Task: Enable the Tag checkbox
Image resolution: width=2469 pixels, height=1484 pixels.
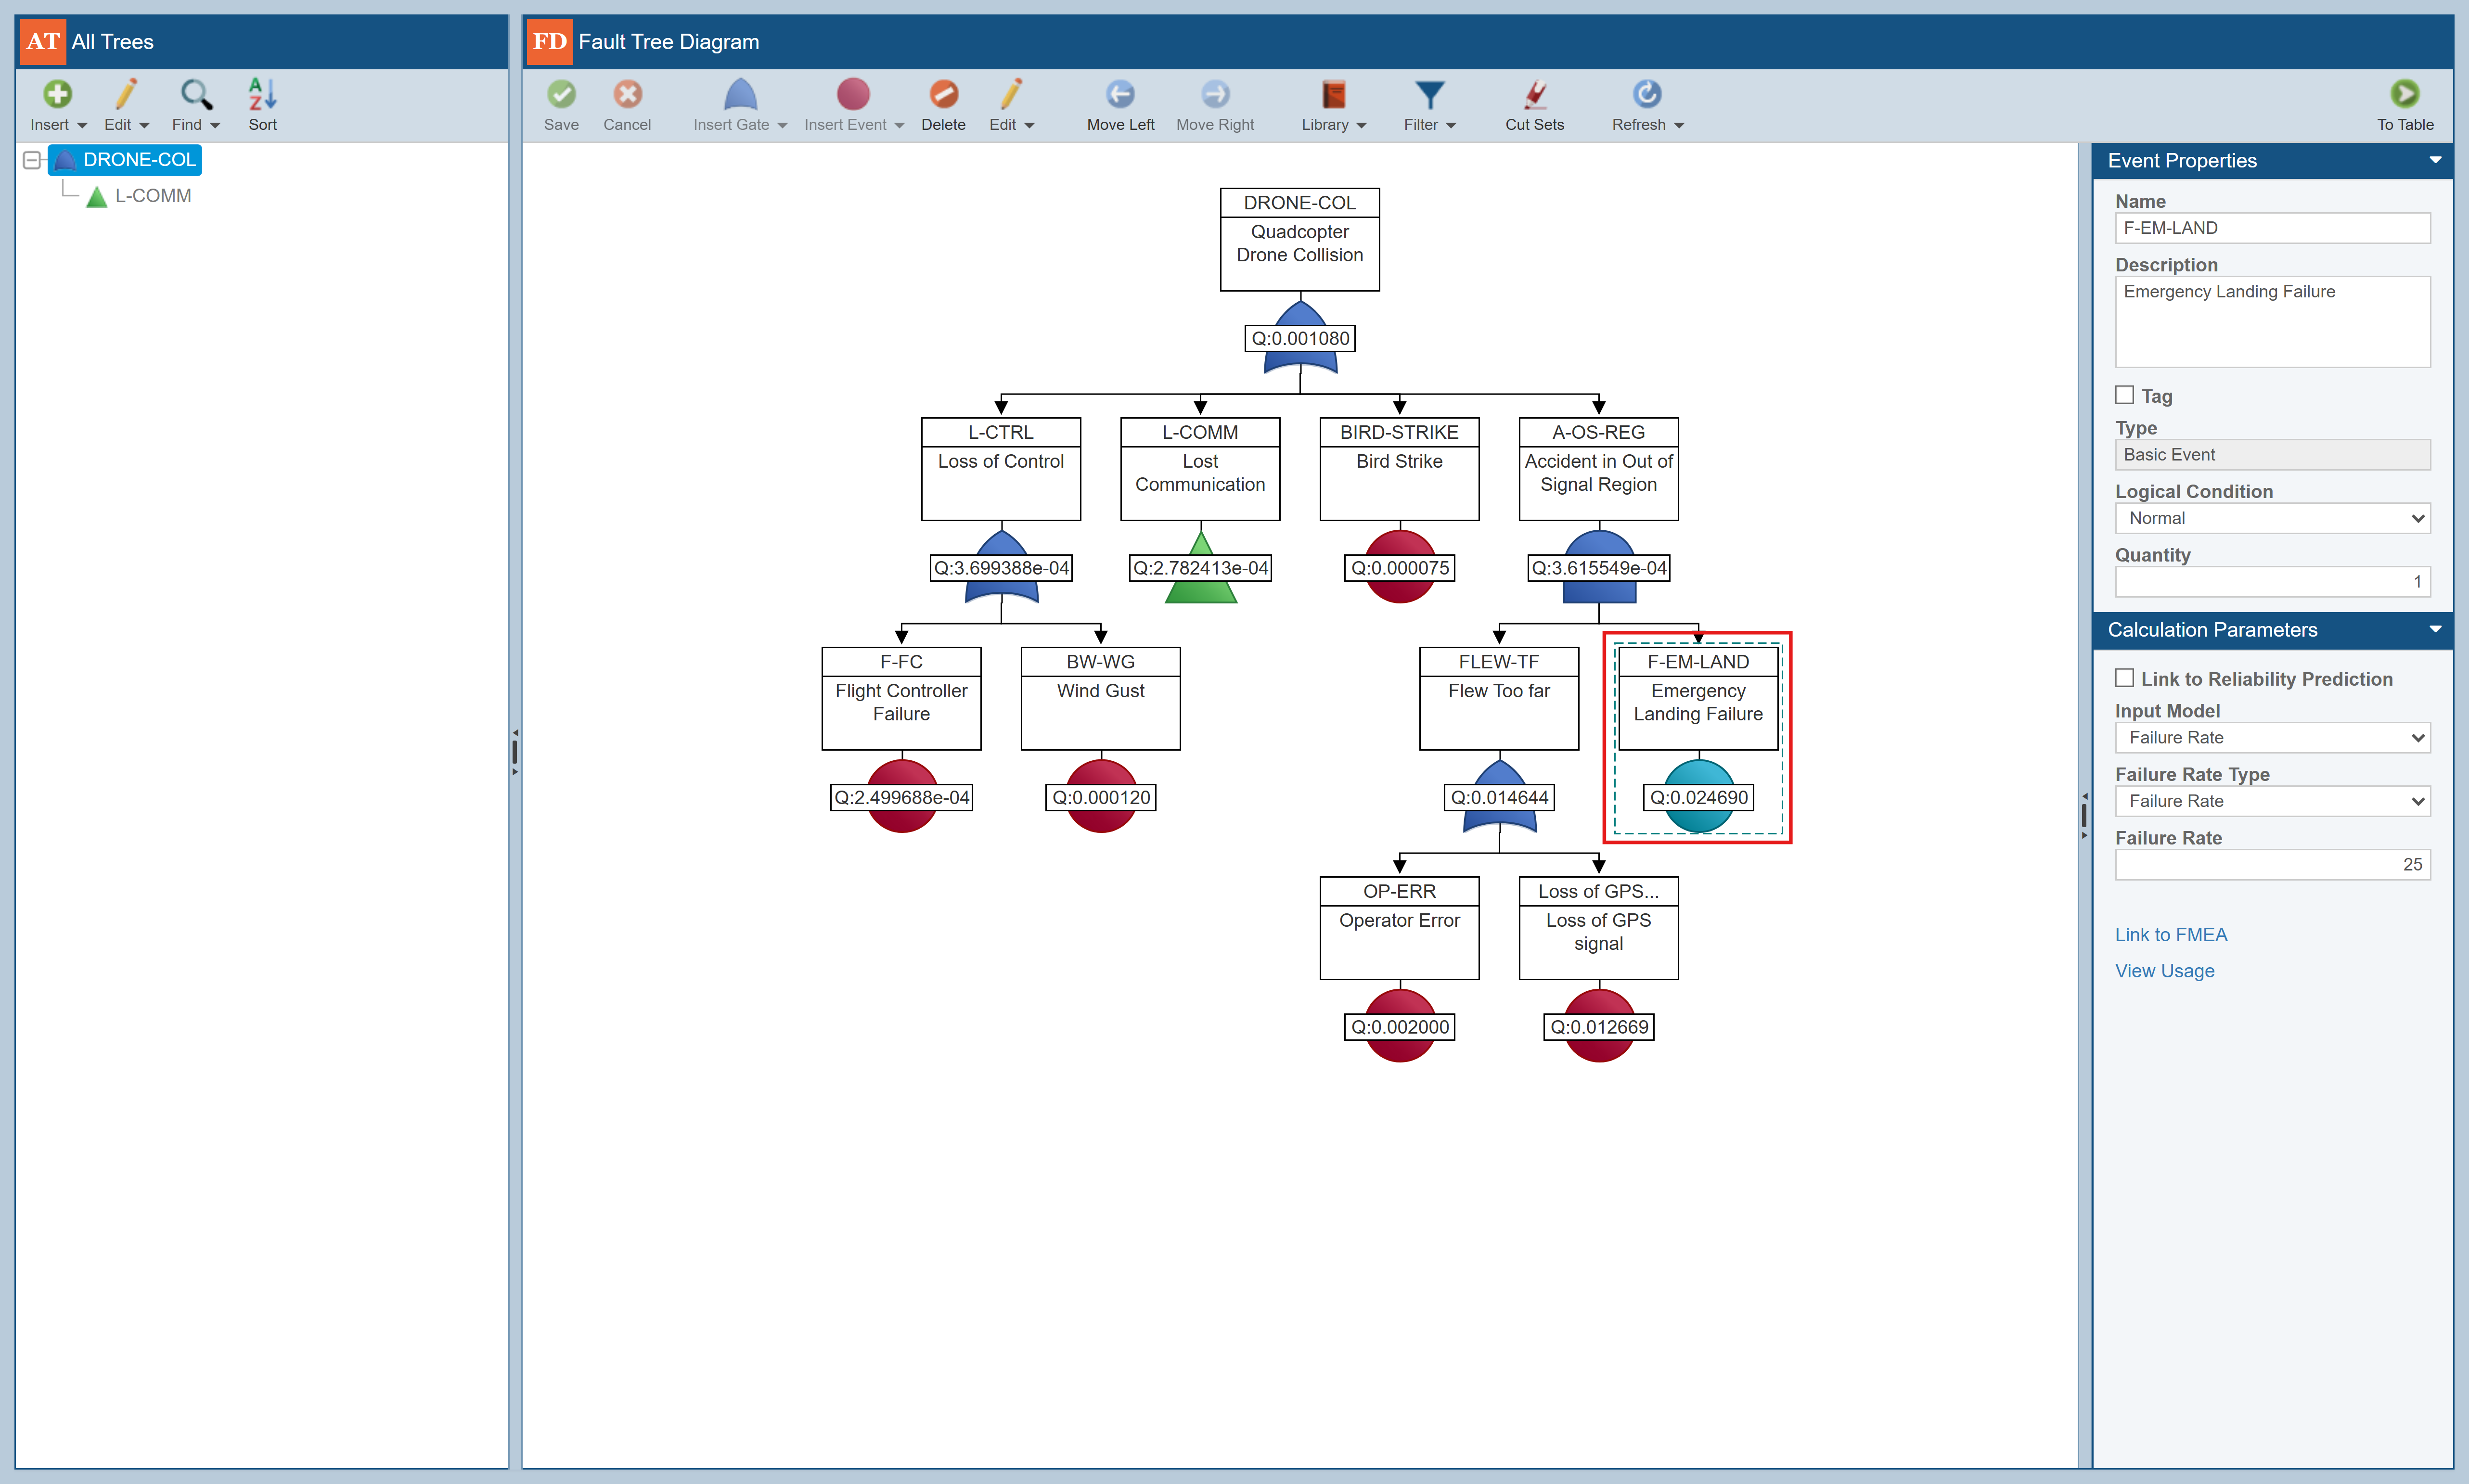Action: [x=2125, y=395]
